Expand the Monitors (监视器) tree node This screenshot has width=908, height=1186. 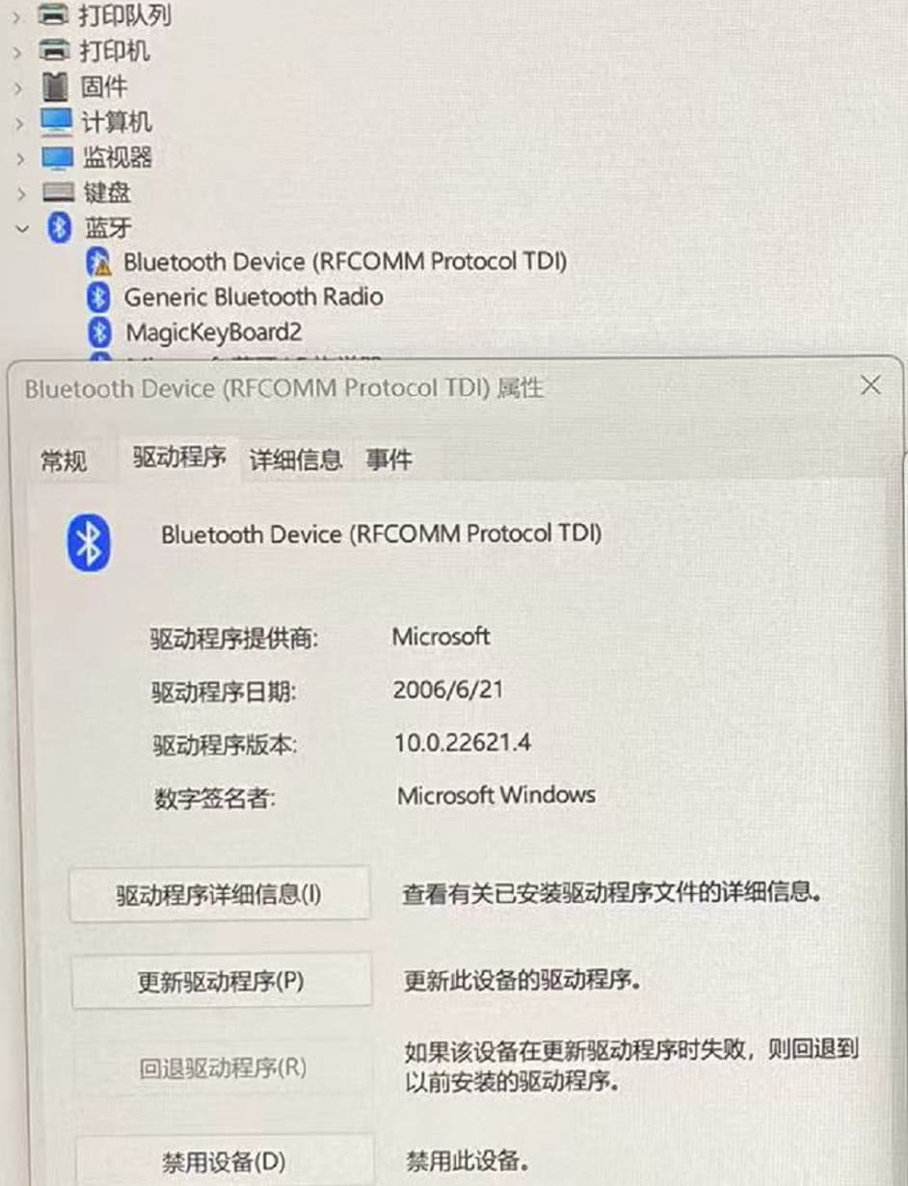pos(19,157)
